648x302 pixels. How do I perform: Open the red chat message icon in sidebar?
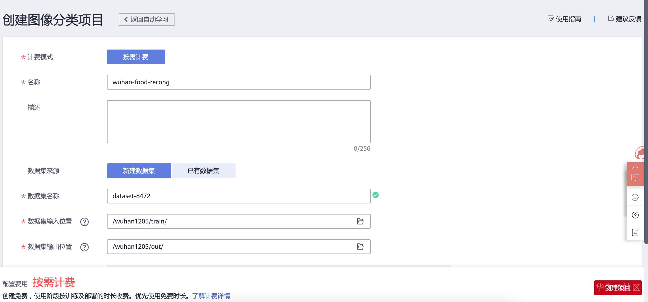coord(635,177)
